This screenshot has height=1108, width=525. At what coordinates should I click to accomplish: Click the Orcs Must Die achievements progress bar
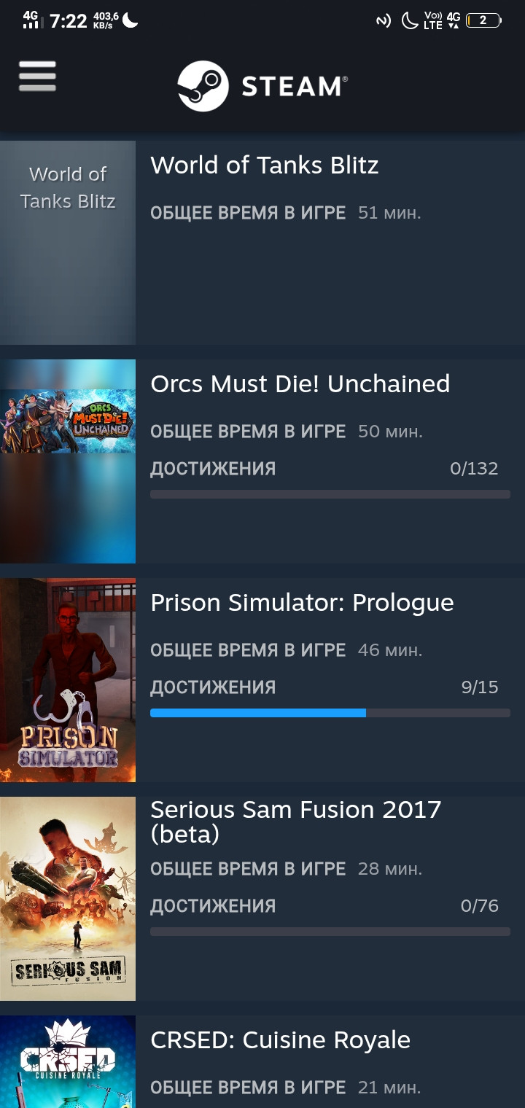coord(330,494)
